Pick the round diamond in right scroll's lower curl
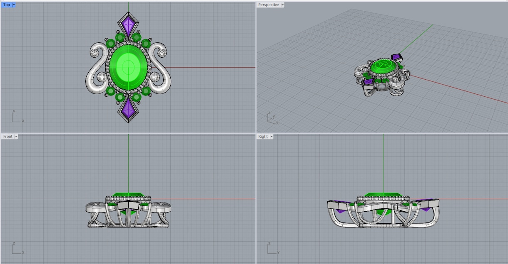This screenshot has width=508, height=264. (x=155, y=77)
